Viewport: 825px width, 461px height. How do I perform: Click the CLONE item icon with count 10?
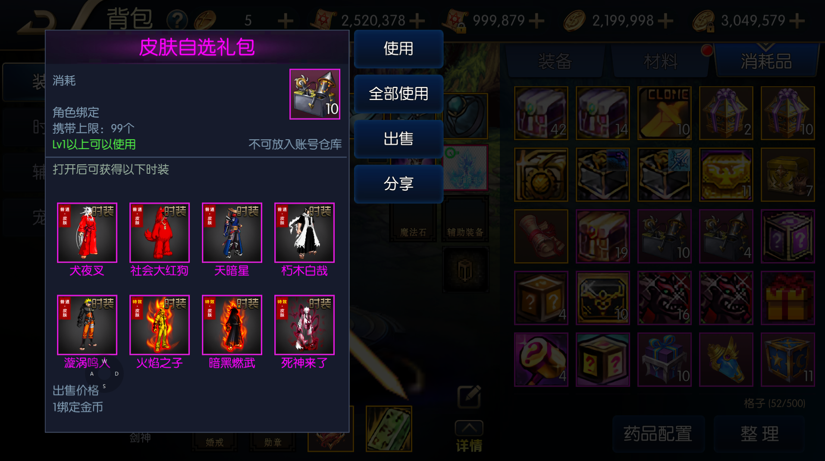tap(664, 113)
